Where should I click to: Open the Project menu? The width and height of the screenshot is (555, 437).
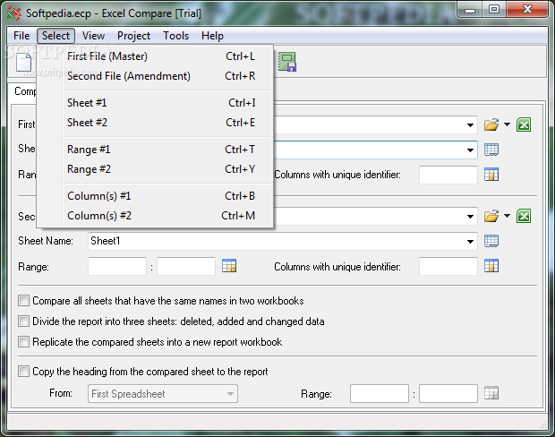point(133,36)
